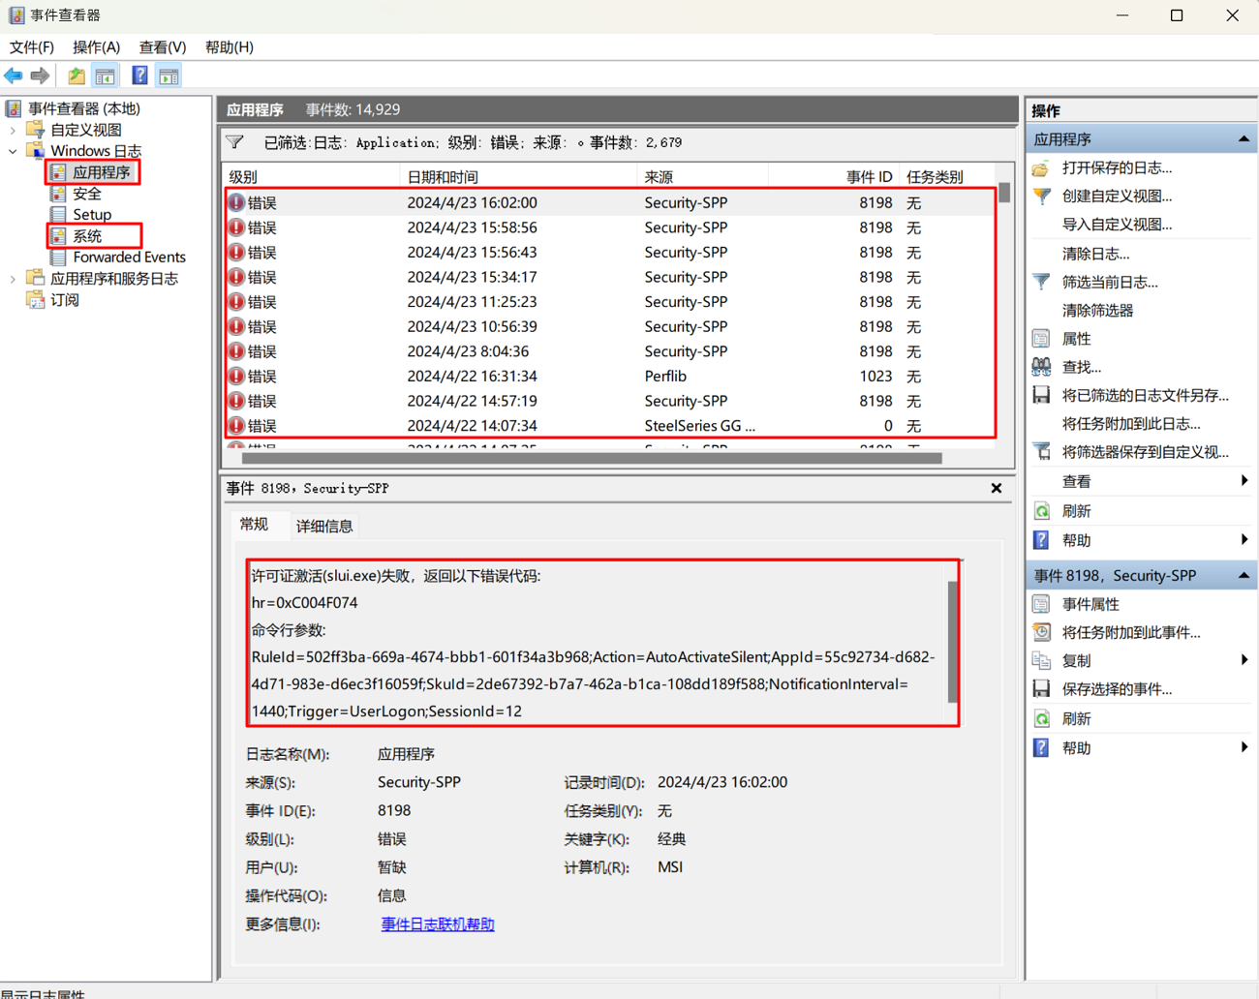Click the forward arrow toolbar icon
The width and height of the screenshot is (1259, 999).
coord(40,76)
